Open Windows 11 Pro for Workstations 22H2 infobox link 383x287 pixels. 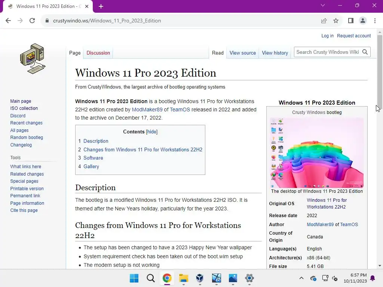coord(327,204)
